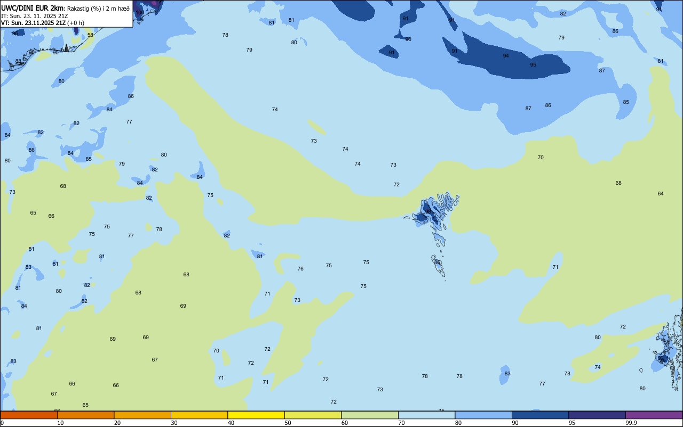The image size is (683, 427).
Task: Click the humidity value '64' on the map
Action: click(x=661, y=193)
